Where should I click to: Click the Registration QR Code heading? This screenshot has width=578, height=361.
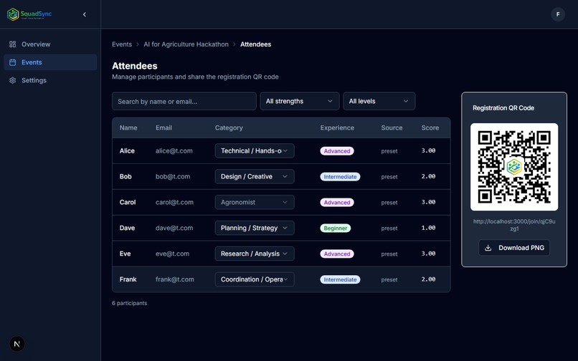(x=503, y=108)
